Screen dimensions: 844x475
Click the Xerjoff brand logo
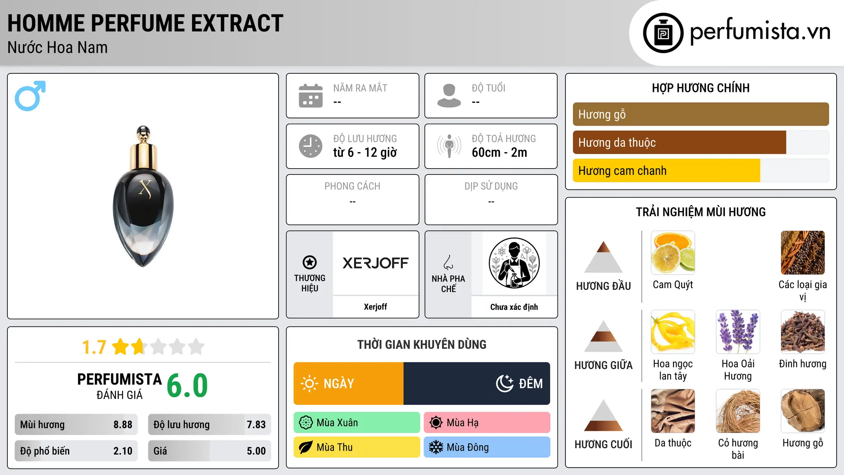point(375,263)
